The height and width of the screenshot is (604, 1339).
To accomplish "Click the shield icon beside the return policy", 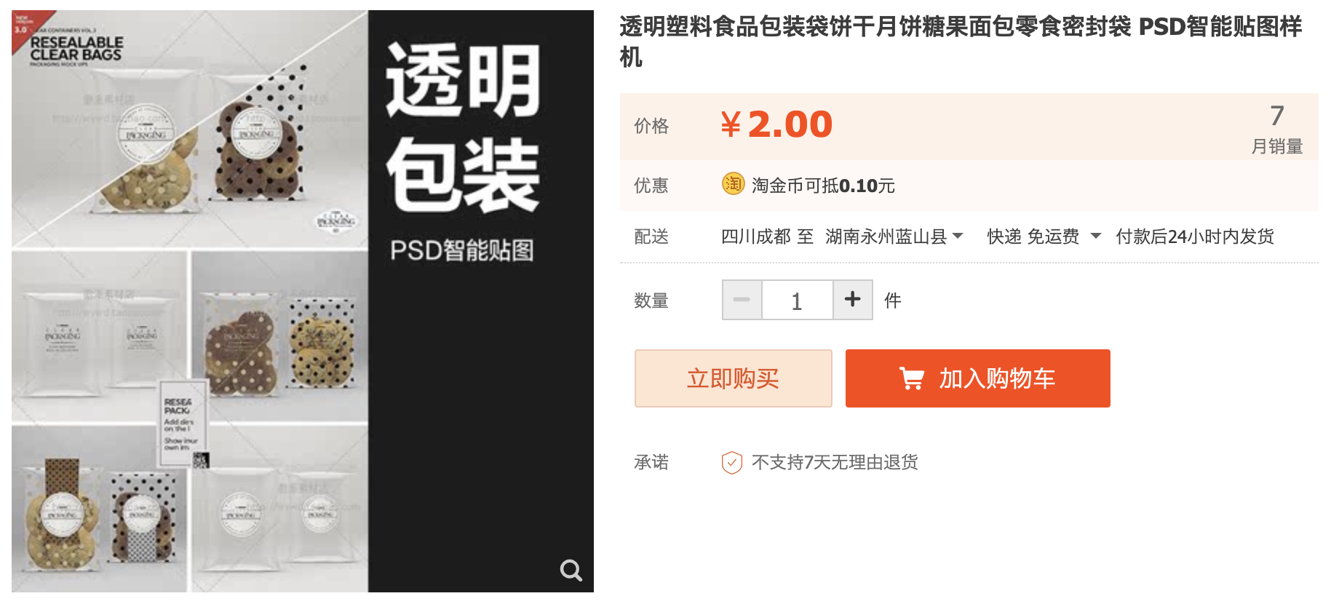I will tap(731, 462).
